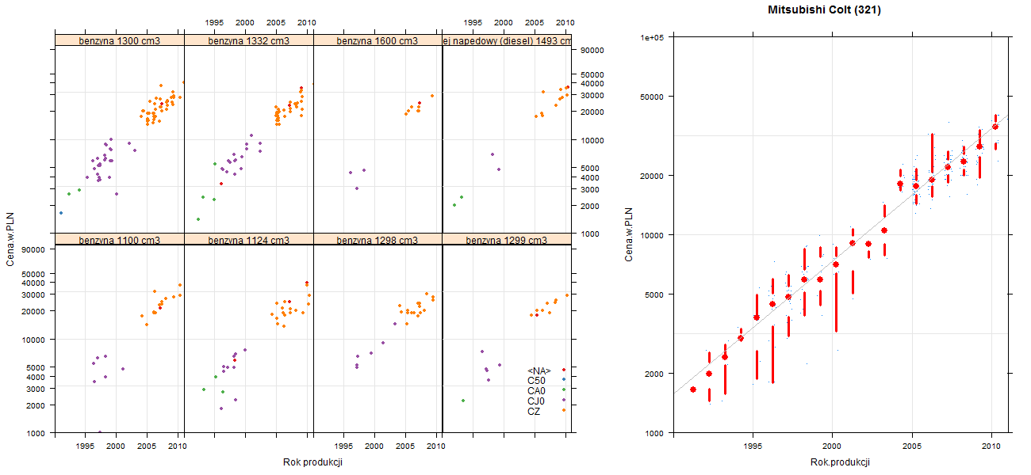Click the red legend dot beside <NA>
Viewport: 1031px width, 475px height.
tap(563, 370)
